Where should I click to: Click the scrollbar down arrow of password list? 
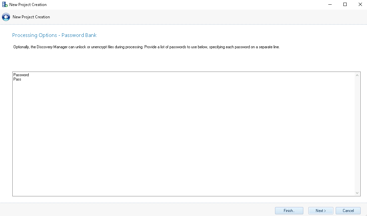coord(357,193)
